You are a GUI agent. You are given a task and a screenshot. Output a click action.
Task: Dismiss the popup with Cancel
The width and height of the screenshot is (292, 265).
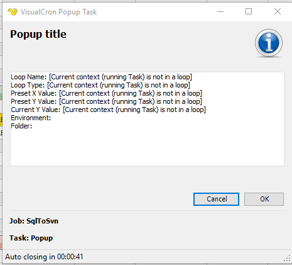[x=216, y=199]
